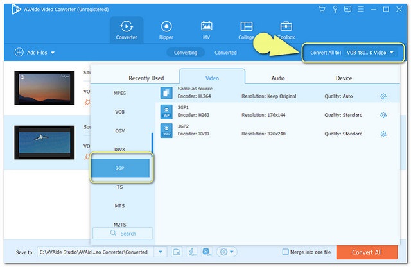Click the Same as source format icon
Screen dimensions: 411x267
[166, 93]
